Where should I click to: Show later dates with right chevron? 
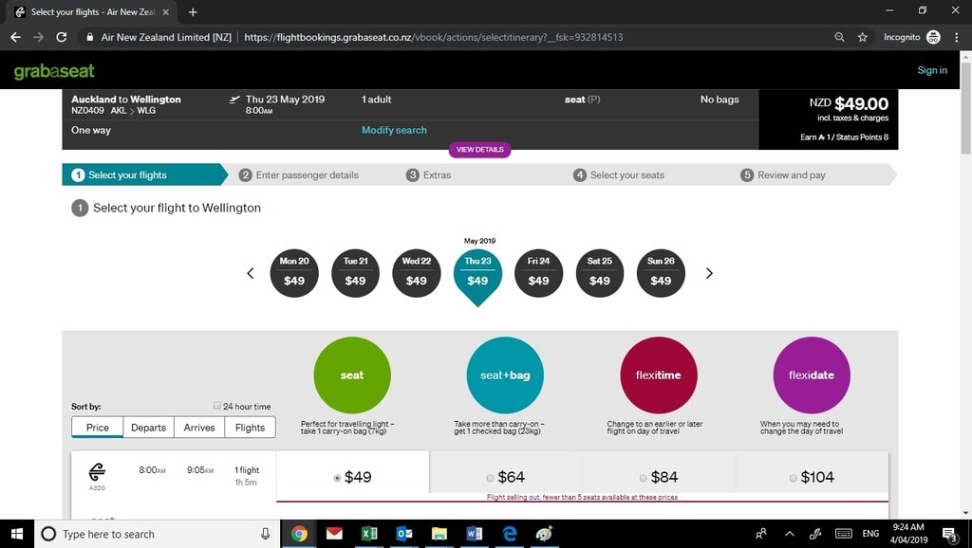pos(709,273)
